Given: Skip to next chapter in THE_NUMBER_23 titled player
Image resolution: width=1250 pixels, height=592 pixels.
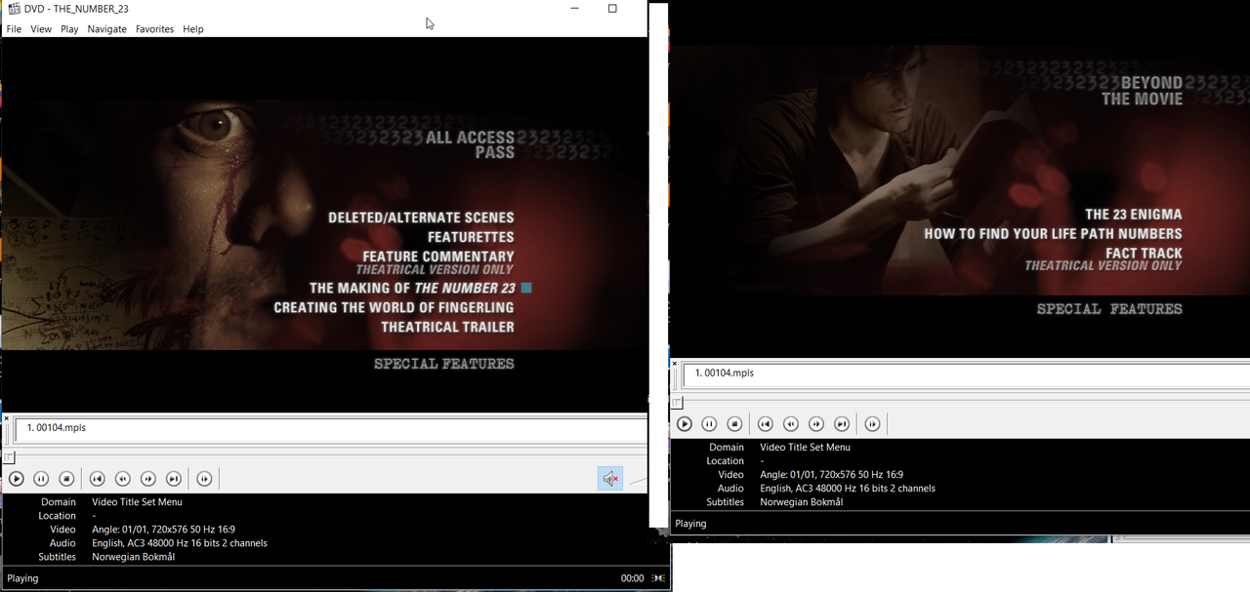Looking at the screenshot, I should [173, 479].
